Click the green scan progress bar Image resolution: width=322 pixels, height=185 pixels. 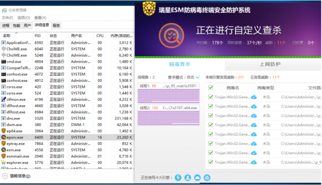tap(228, 57)
